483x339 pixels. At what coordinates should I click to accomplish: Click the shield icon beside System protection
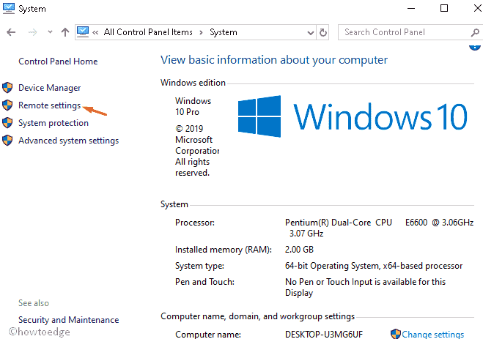click(8, 123)
